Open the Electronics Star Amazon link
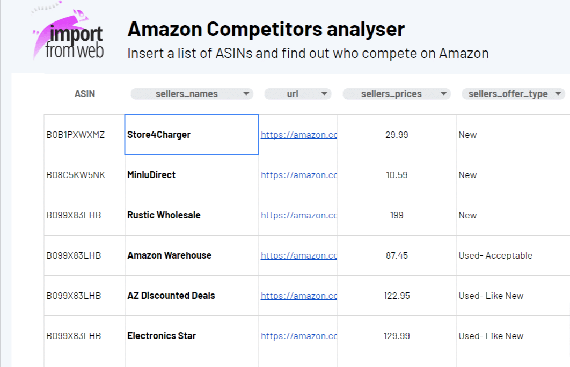The height and width of the screenshot is (367, 570). tap(299, 336)
